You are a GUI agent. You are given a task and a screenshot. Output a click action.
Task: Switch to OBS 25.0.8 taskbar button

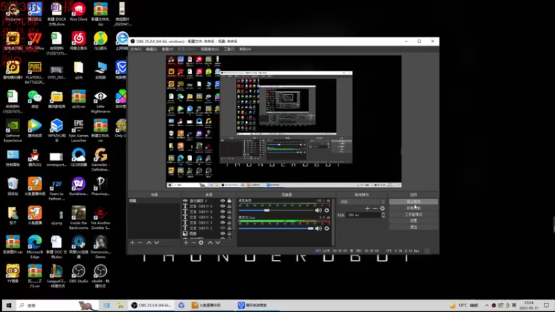coord(151,305)
